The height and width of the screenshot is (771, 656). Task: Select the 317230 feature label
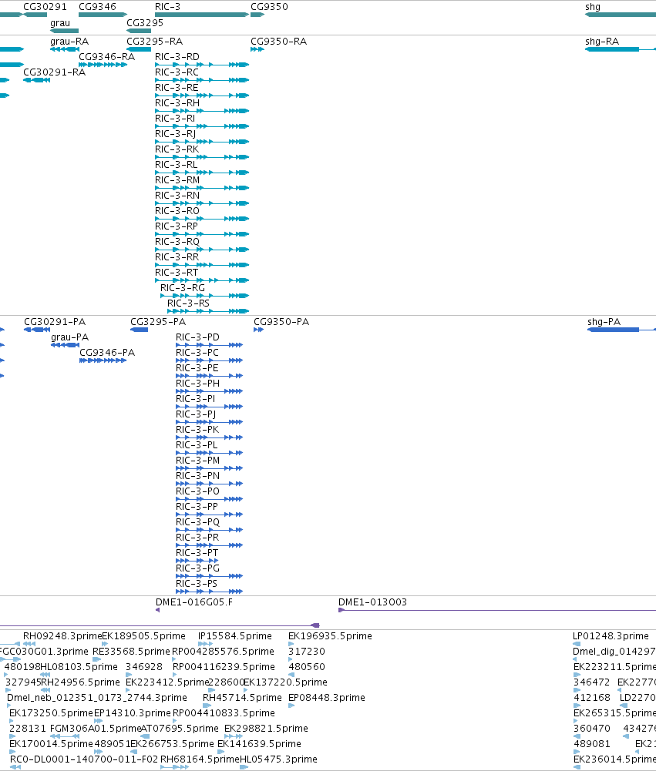[307, 652]
